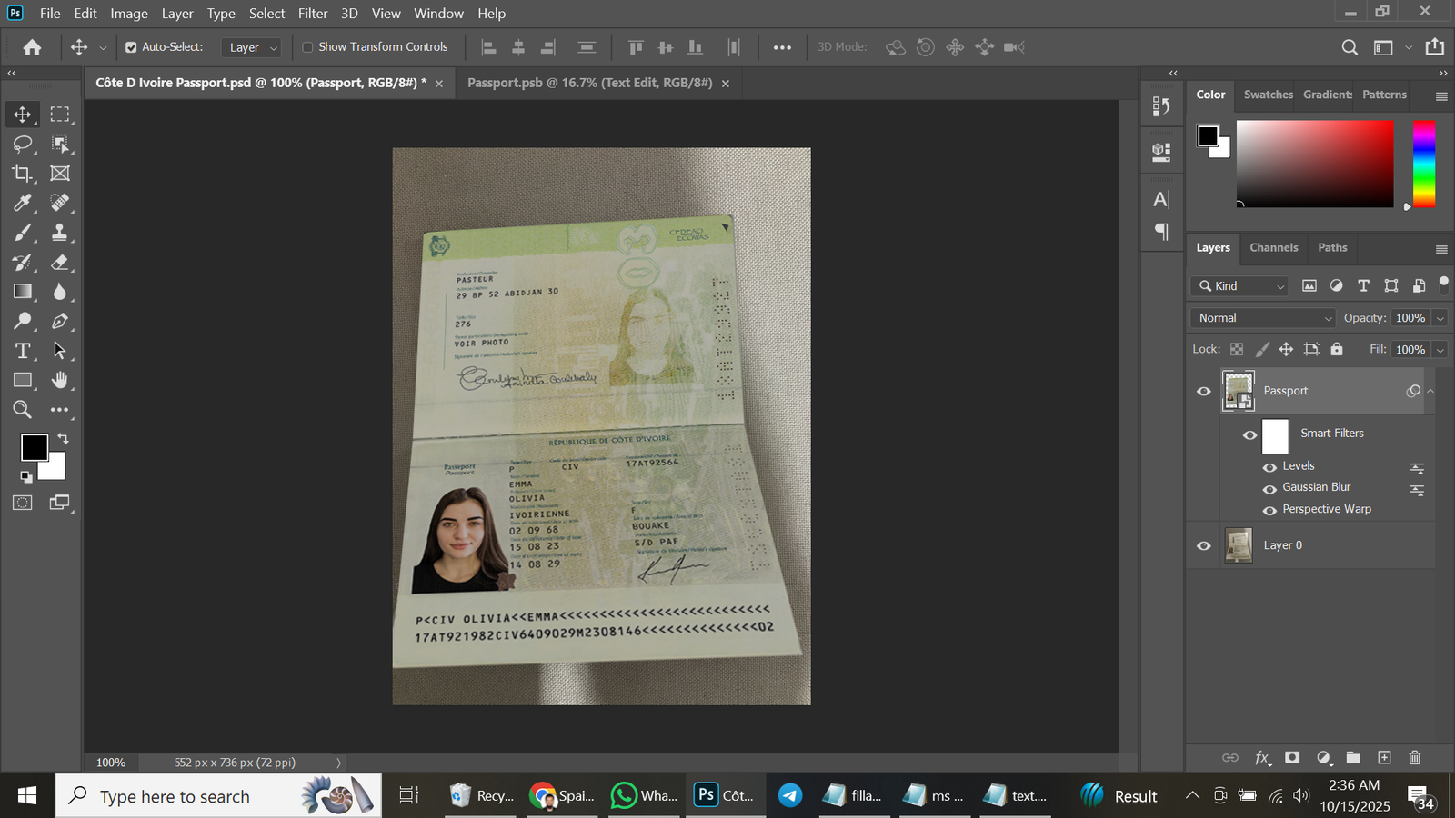Screen dimensions: 1455x818
Task: Select the Pen tool
Action: point(60,321)
